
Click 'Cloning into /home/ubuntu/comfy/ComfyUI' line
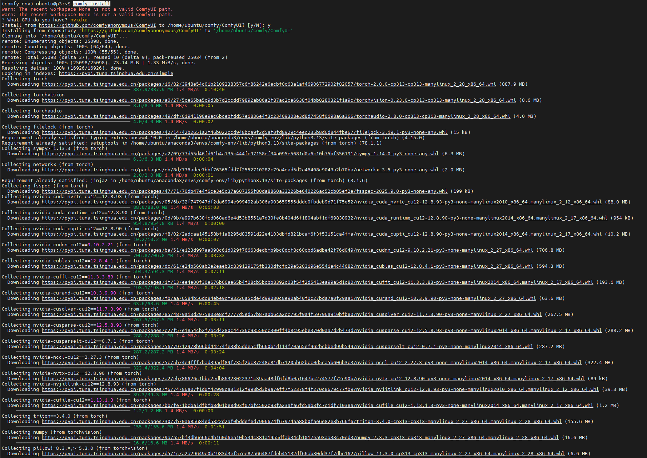click(64, 36)
